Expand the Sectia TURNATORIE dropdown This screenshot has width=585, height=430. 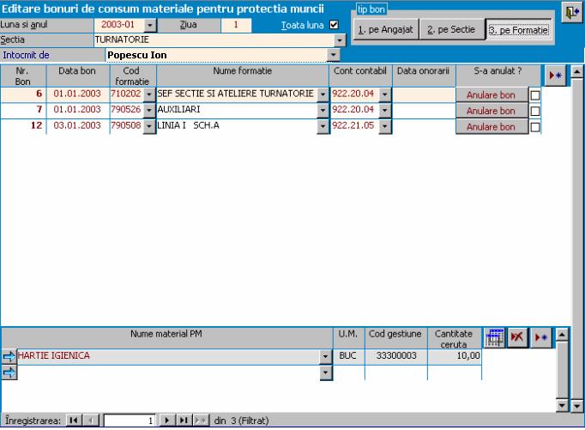click(x=339, y=40)
